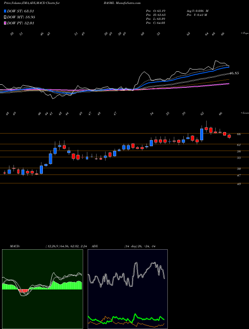Open the dark blue ADX indicator chart
The image size is (249, 329).
pos(127,289)
